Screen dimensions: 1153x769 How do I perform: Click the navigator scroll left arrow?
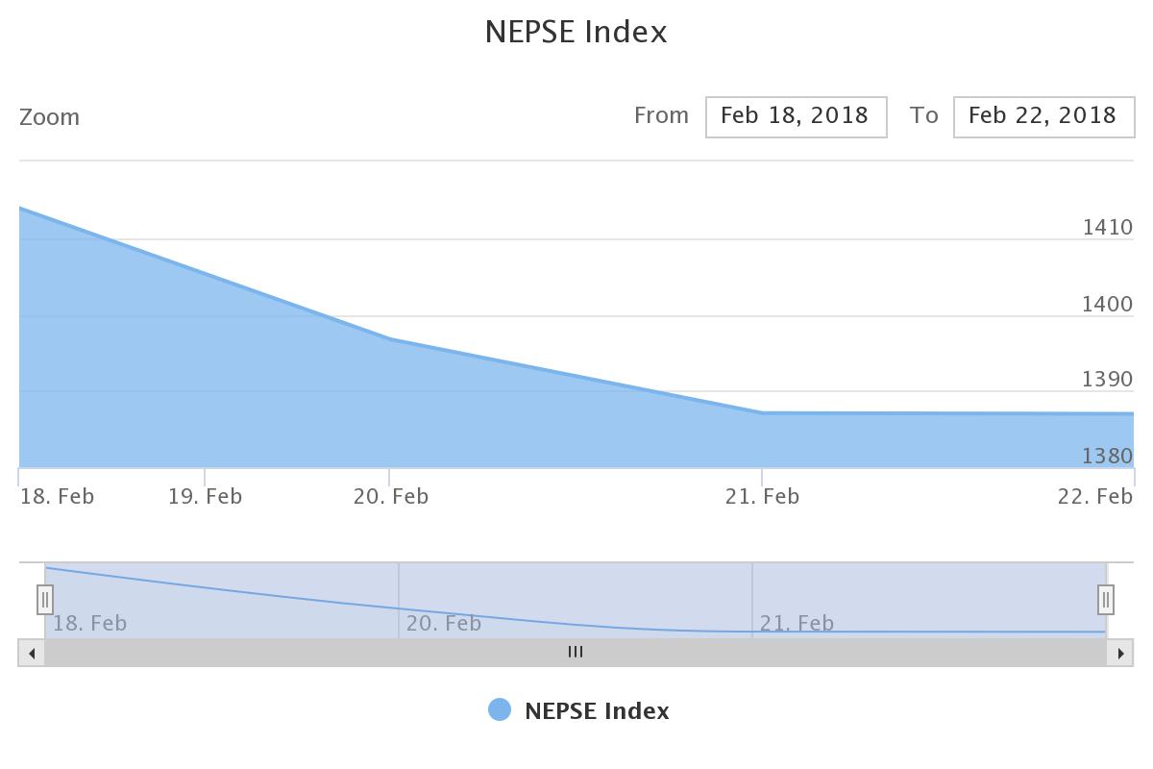click(x=32, y=653)
